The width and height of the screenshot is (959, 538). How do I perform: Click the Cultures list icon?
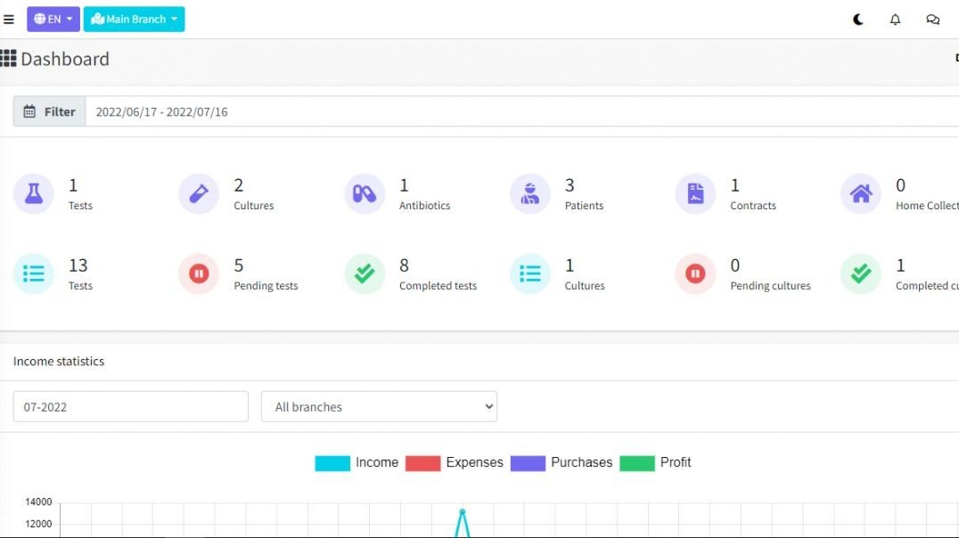click(x=529, y=273)
